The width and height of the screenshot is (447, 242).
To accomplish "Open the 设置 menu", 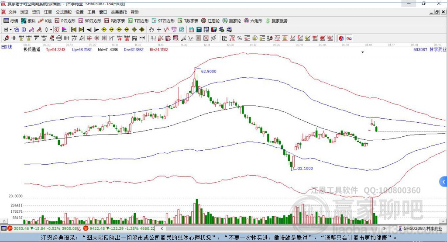I will coord(79,12).
